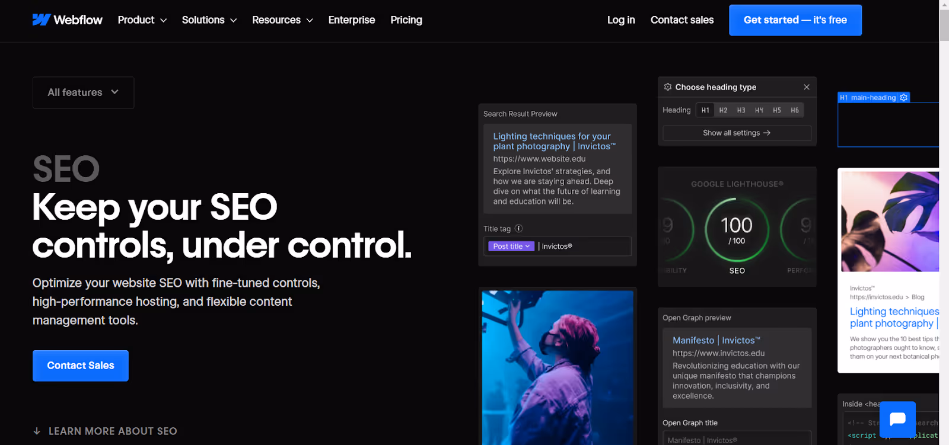The height and width of the screenshot is (445, 949).
Task: Select the H4 heading option
Action: tap(759, 110)
